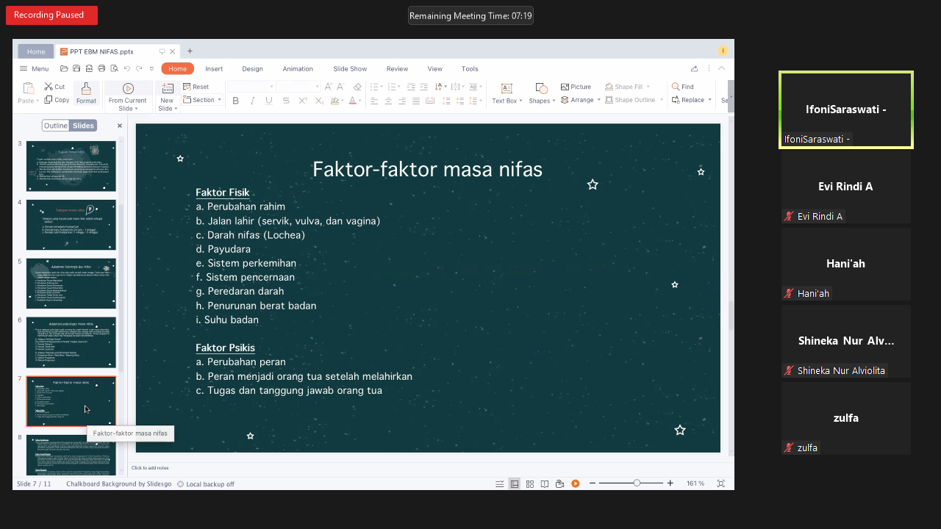
Task: Open the font name dropdown
Action: click(270, 87)
